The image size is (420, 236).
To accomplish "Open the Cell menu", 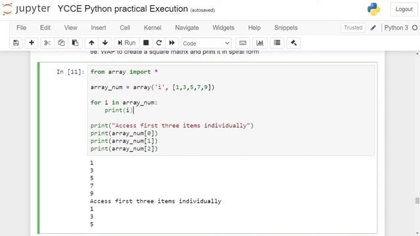I will point(125,28).
